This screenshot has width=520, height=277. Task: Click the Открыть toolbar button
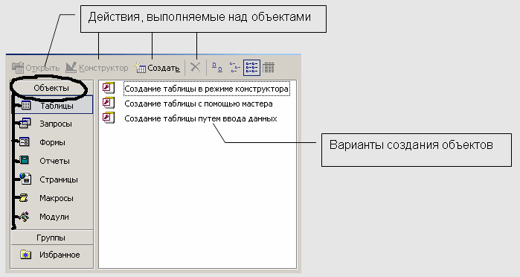pyautogui.click(x=36, y=68)
